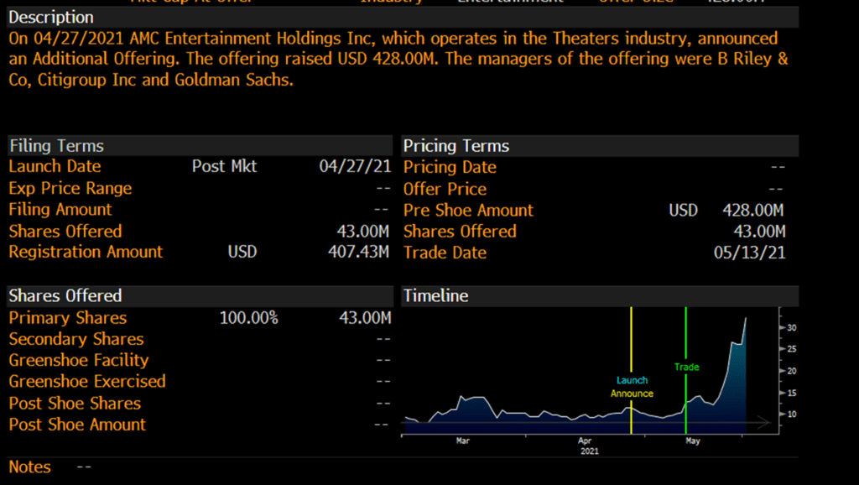Click the May label on timeline axis
859x485 pixels.
tap(692, 441)
